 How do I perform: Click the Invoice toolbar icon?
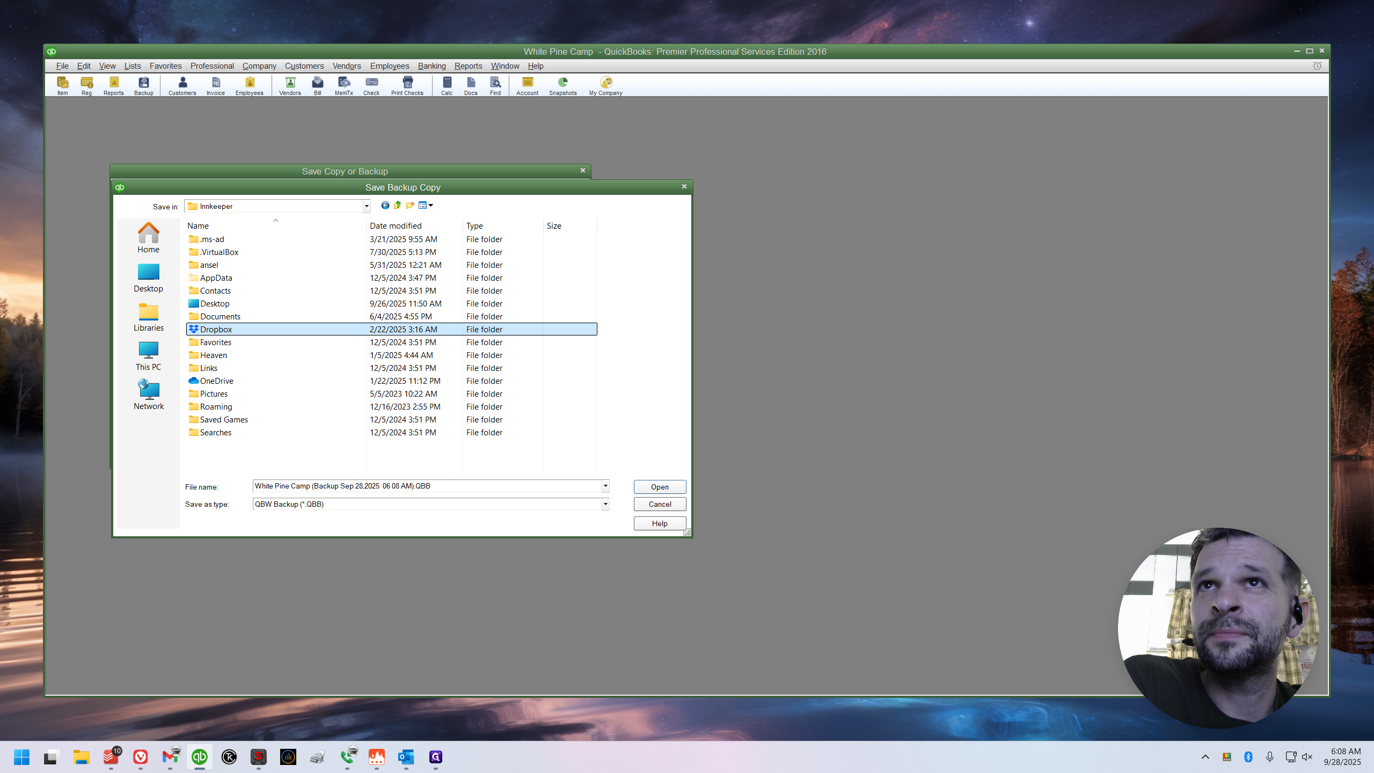pyautogui.click(x=216, y=85)
